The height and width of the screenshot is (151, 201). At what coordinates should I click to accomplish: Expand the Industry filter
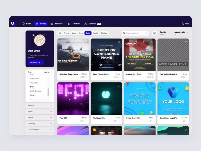click(x=40, y=105)
